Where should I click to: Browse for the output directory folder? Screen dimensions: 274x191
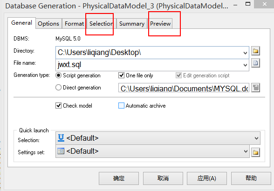(x=255, y=51)
